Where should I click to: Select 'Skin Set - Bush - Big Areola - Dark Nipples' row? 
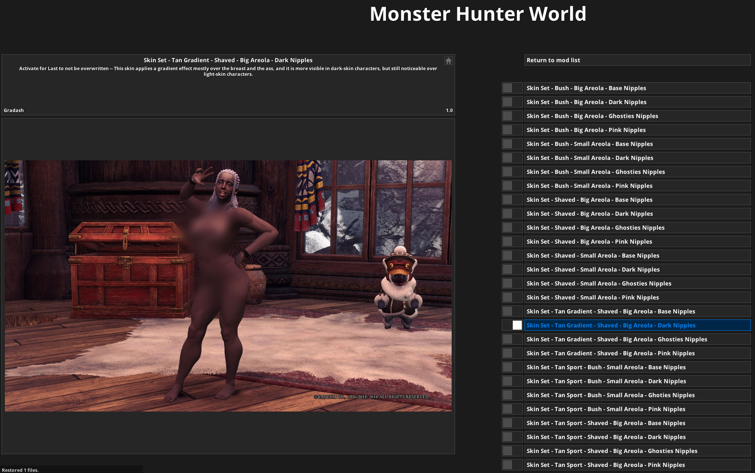pyautogui.click(x=637, y=102)
